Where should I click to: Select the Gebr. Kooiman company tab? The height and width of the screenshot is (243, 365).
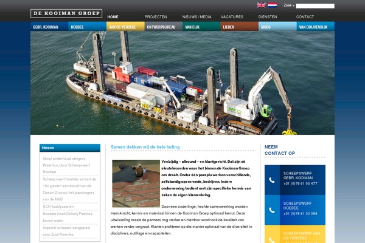pyautogui.click(x=49, y=27)
